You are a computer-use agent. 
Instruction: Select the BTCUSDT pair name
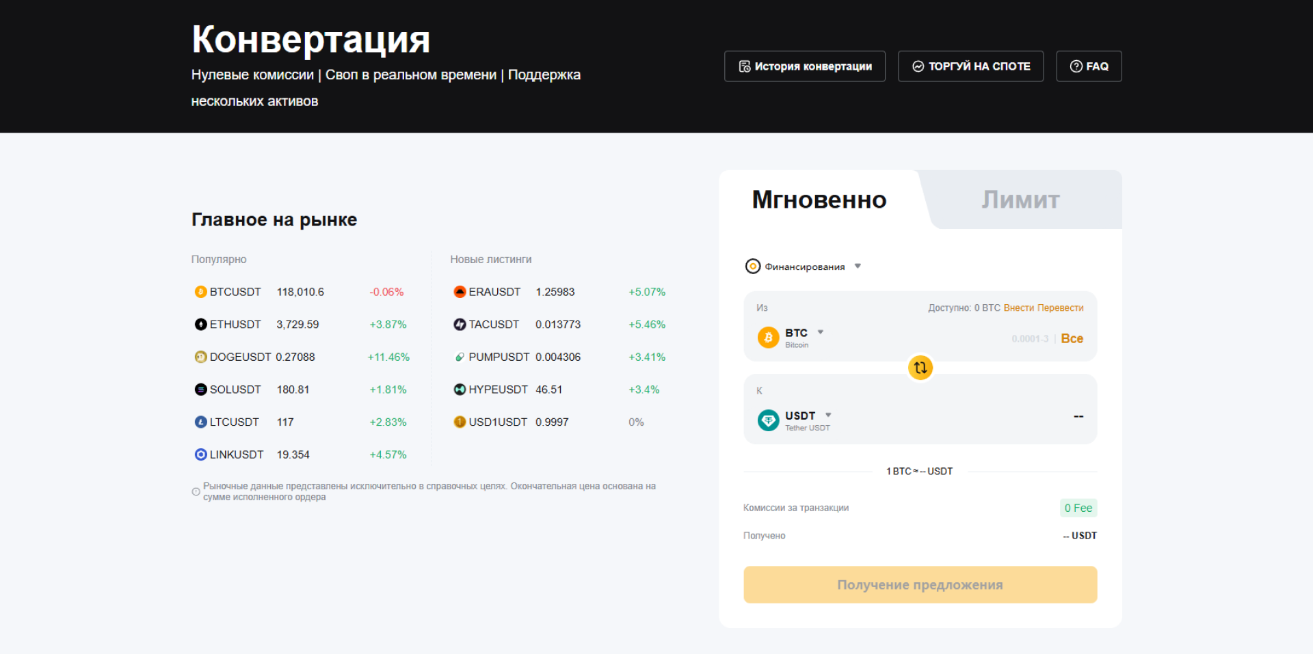[235, 292]
